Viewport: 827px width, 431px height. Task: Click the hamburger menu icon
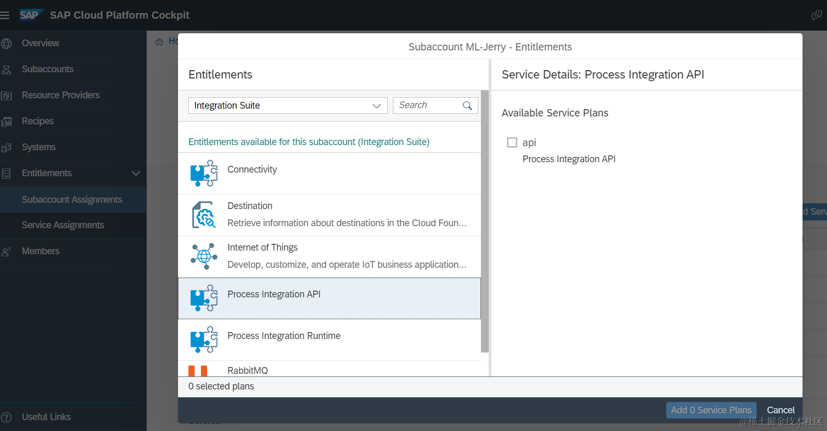(5, 16)
